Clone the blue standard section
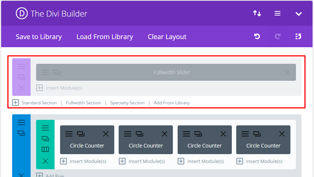The width and height of the screenshot is (314, 177). click(x=21, y=133)
